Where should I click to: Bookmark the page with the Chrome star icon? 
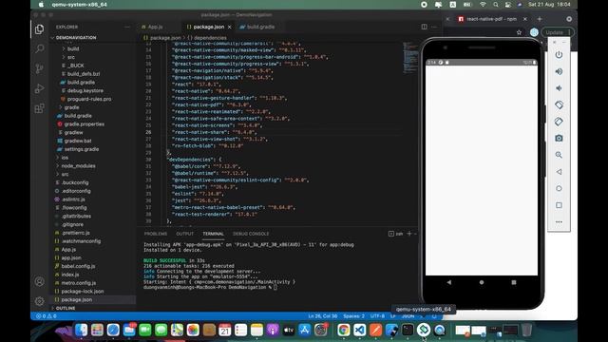click(x=520, y=32)
